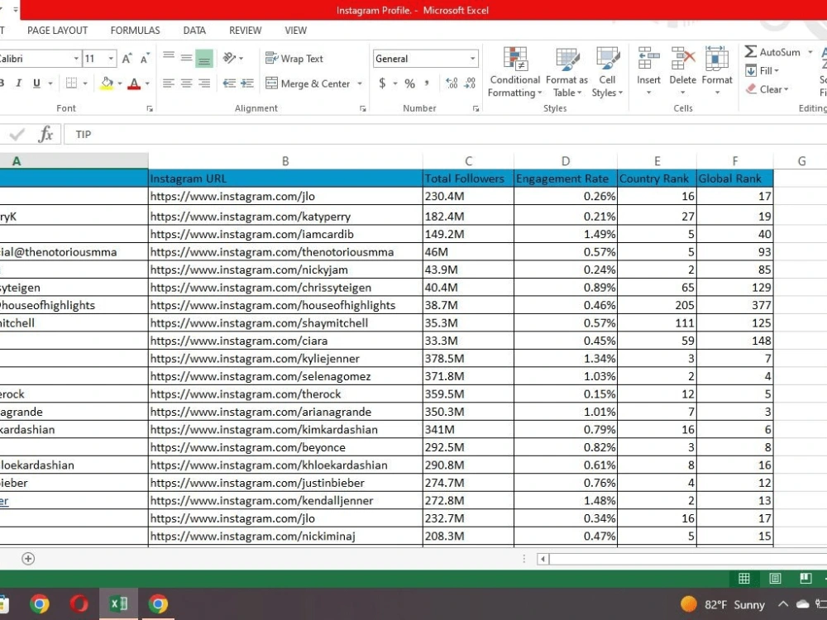Image resolution: width=827 pixels, height=620 pixels.
Task: Click the Insert Function fx icon
Action: pyautogui.click(x=45, y=135)
